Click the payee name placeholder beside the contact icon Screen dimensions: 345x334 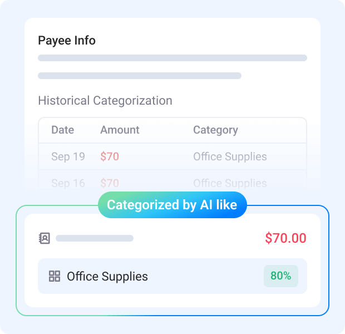(x=95, y=238)
